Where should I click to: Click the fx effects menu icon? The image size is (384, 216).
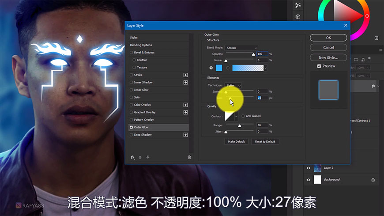132,157
